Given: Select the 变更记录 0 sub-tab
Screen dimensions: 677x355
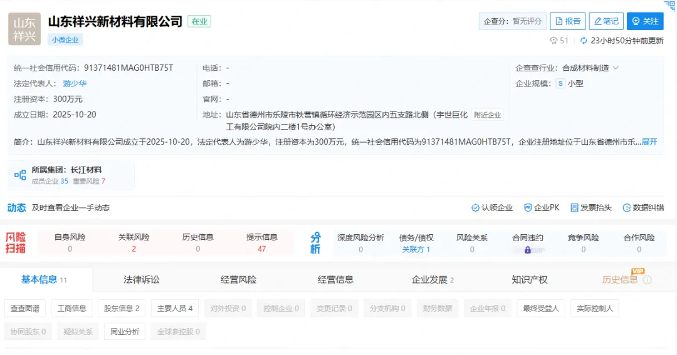Looking at the screenshot, I should pyautogui.click(x=334, y=309).
